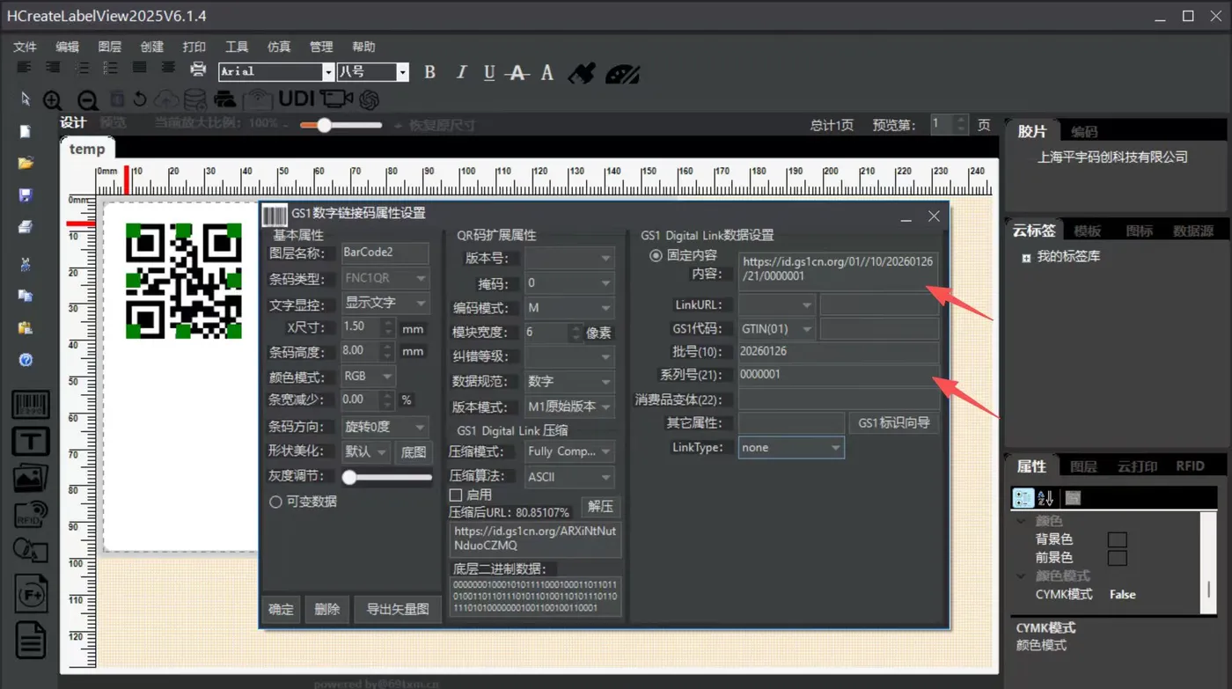1232x689 pixels.
Task: Open the 编码模式 dropdown
Action: (x=569, y=308)
